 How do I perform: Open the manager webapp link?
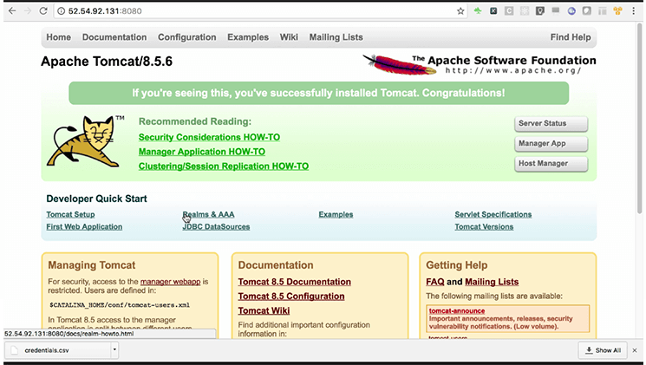170,282
